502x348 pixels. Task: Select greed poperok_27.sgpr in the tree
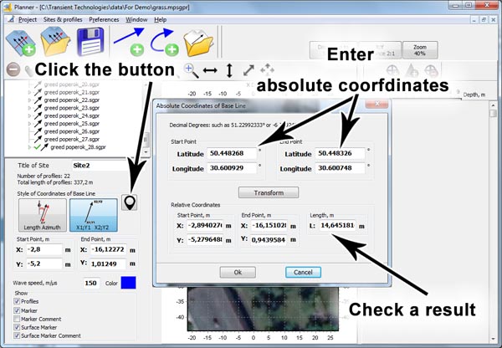72,139
